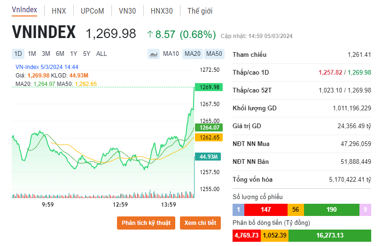
Task: Click the index value 1,269.98 in header
Action: pos(111,34)
